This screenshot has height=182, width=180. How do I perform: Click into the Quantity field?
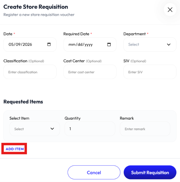[x=90, y=129]
